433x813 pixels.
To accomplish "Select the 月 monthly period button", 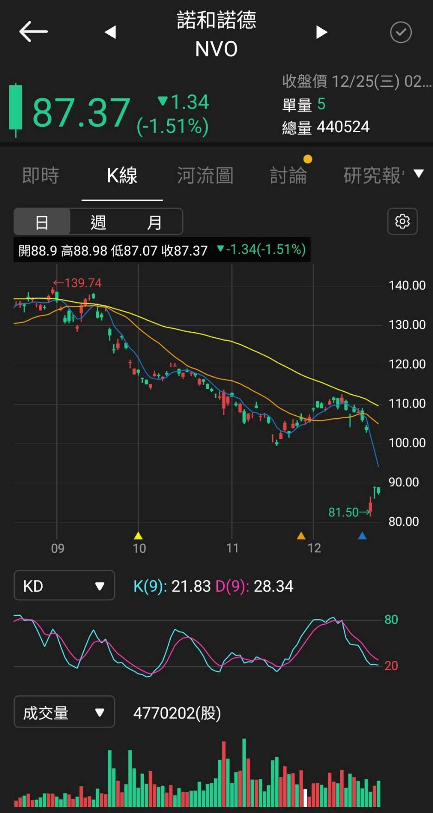I will (154, 222).
